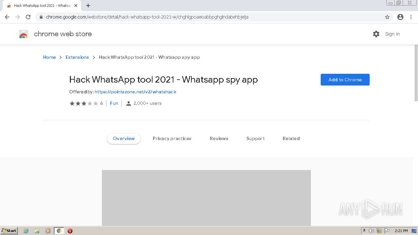Go back to the previous page
The height and width of the screenshot is (235, 418).
[x=7, y=17]
